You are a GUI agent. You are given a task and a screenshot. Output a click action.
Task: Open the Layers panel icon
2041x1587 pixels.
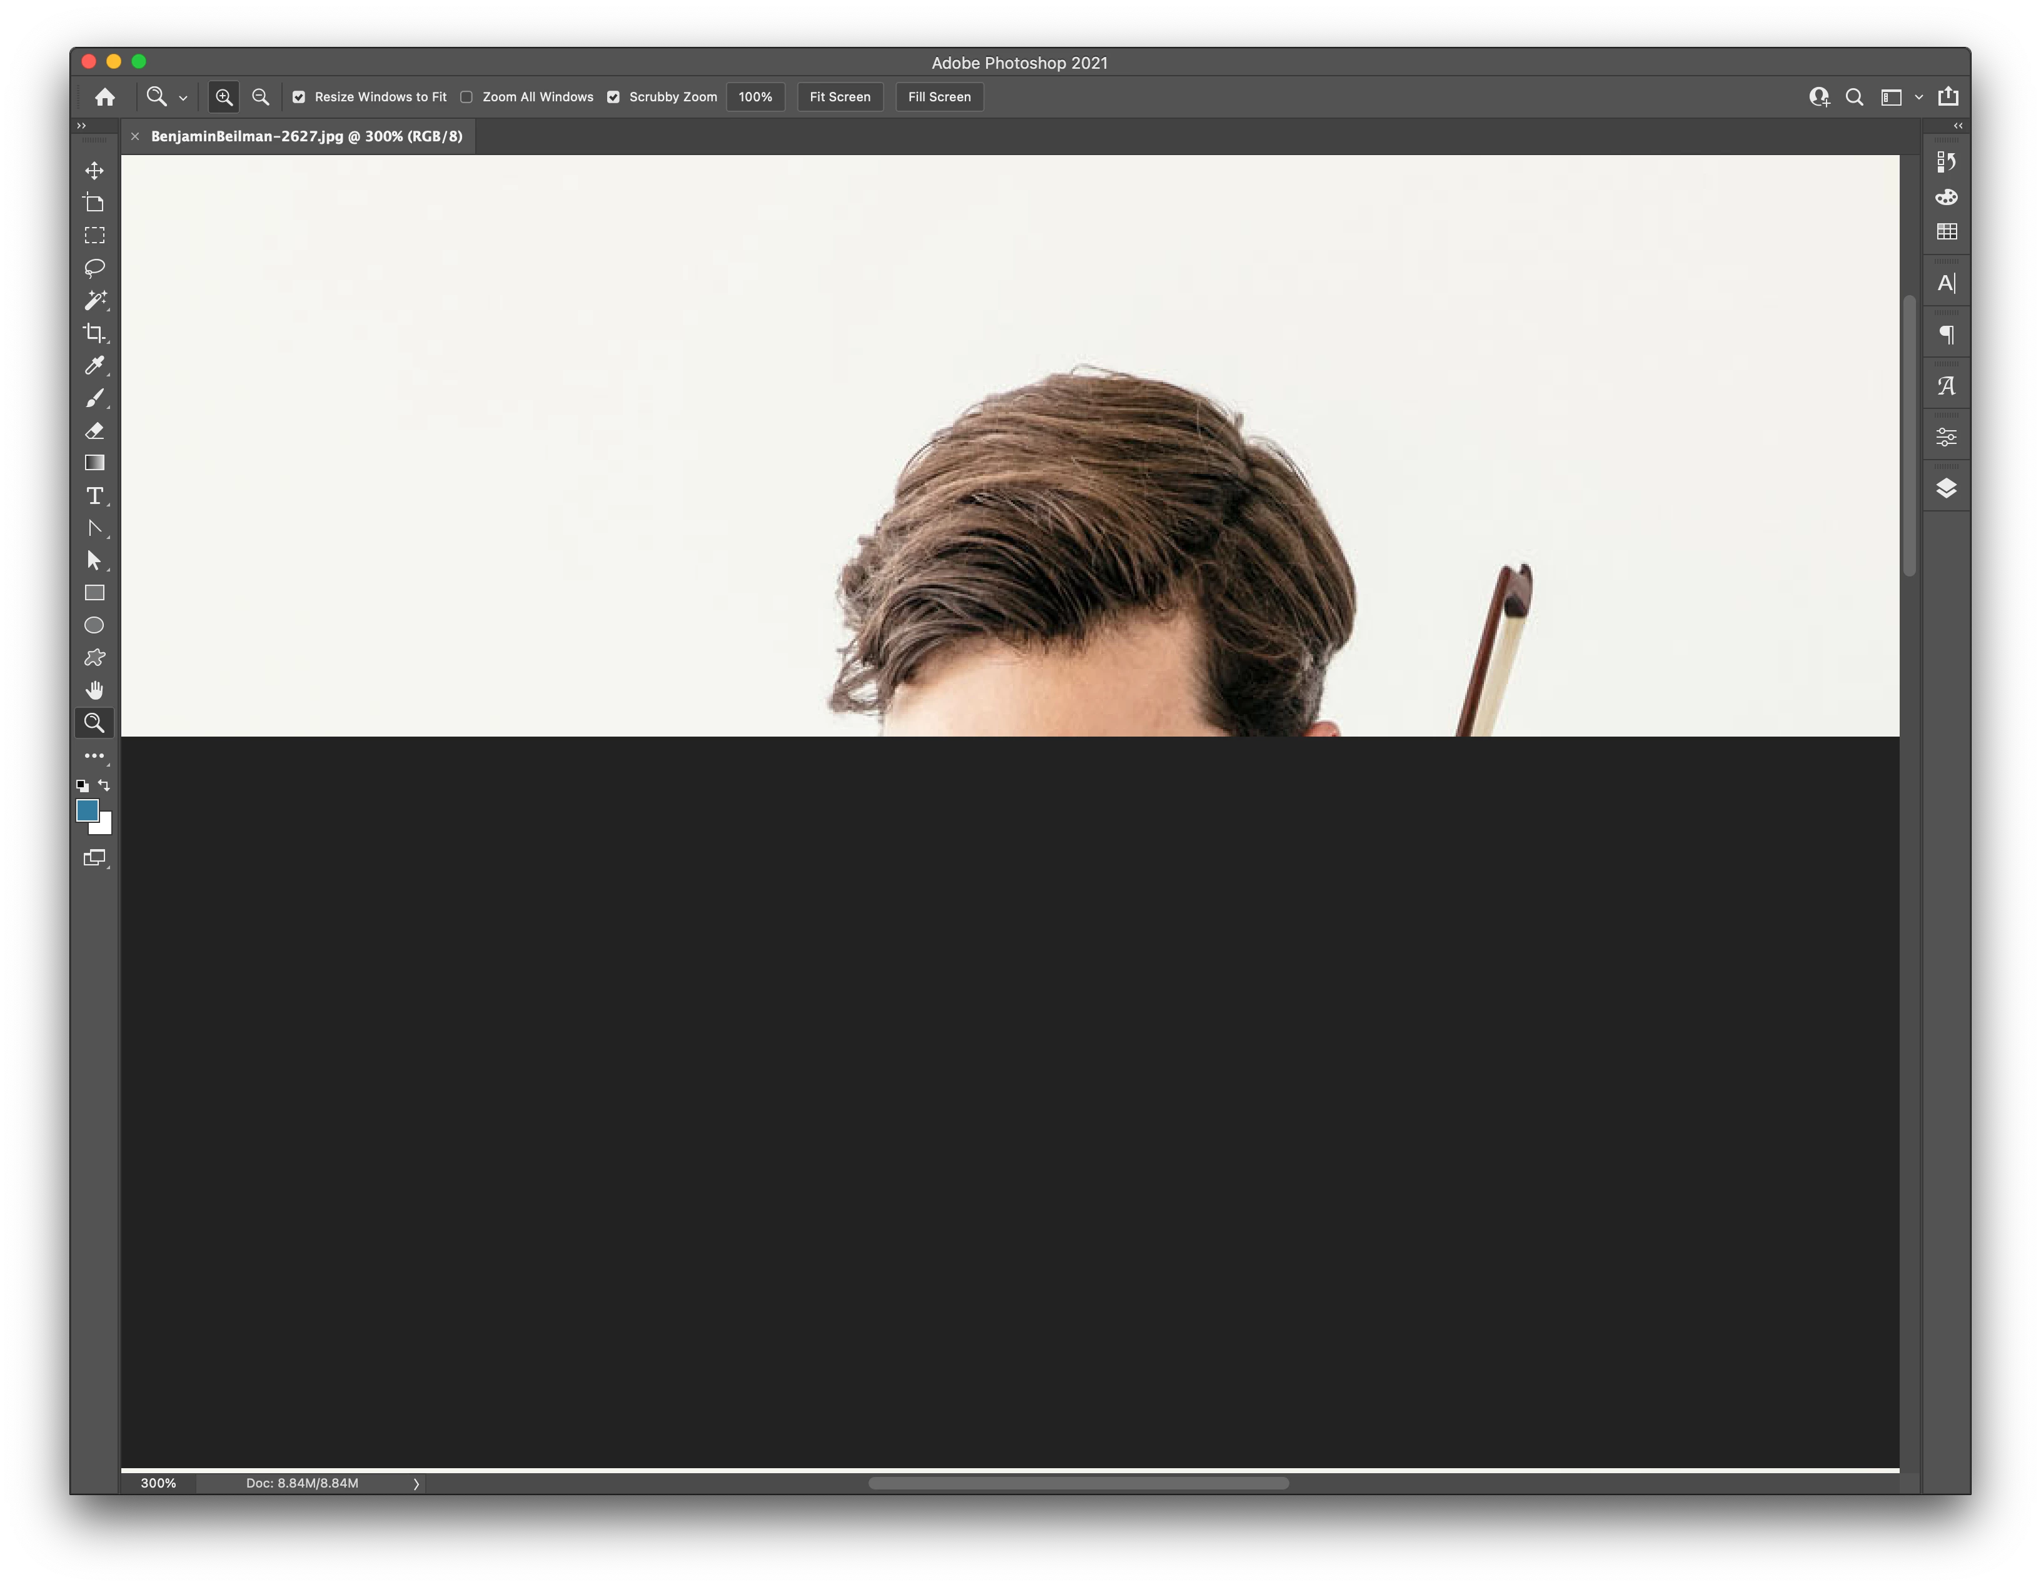pos(1947,488)
